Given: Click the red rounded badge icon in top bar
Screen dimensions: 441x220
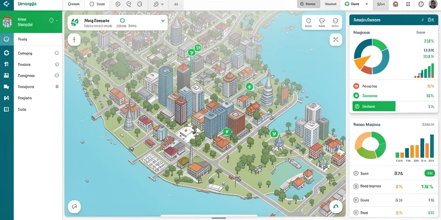Looking at the screenshot, I should click(x=395, y=4).
